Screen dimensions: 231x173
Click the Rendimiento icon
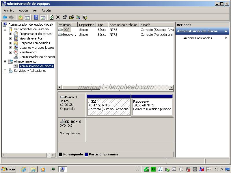[16, 52]
